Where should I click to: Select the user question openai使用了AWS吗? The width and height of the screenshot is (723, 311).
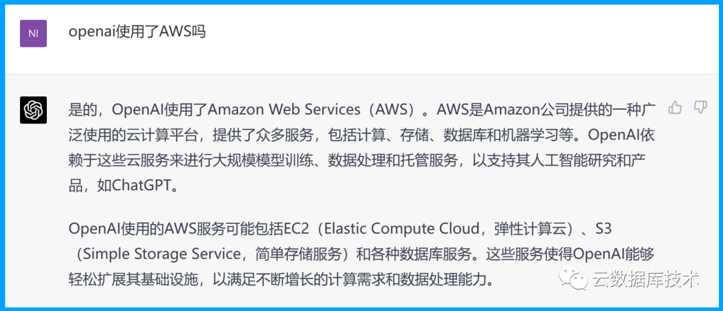(x=137, y=31)
